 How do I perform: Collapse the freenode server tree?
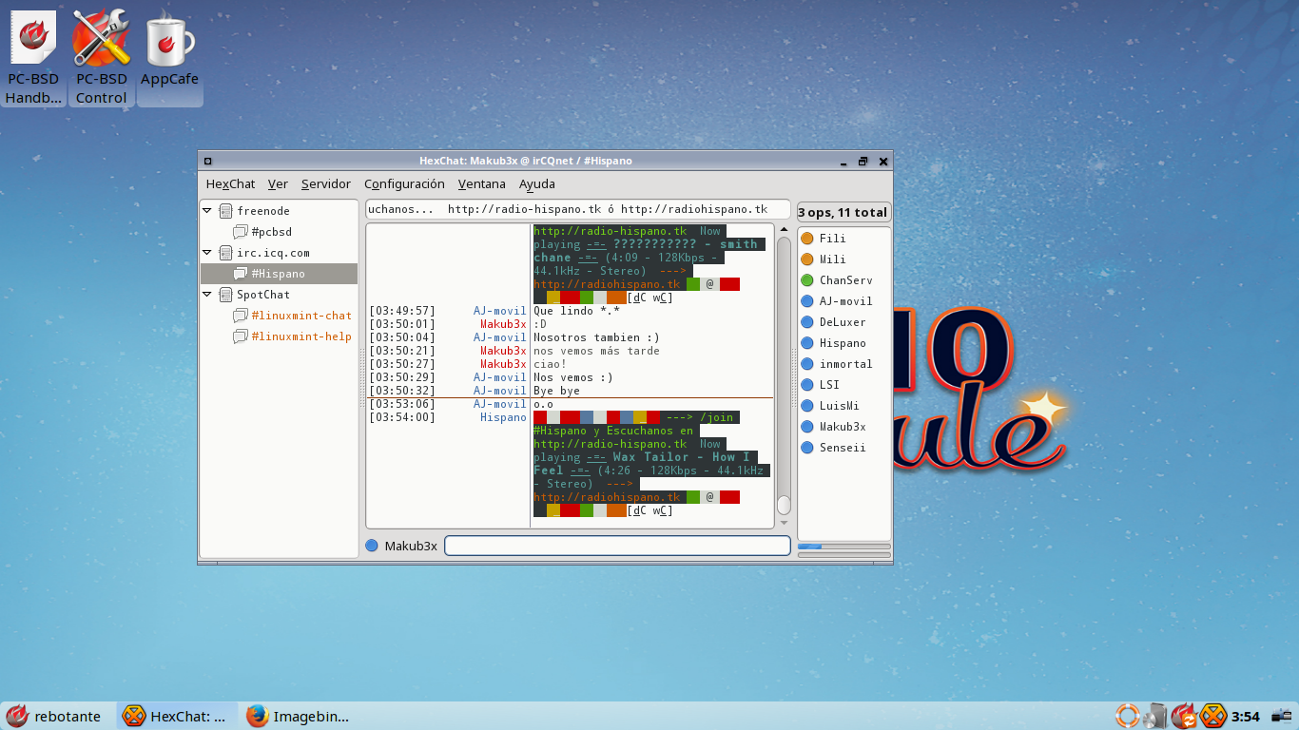click(x=207, y=211)
